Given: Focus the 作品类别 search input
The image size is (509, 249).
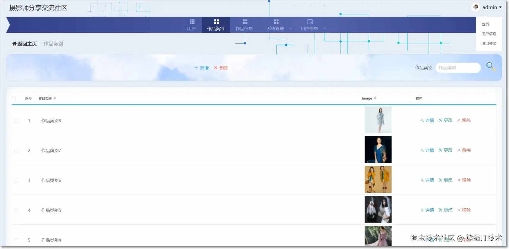Looking at the screenshot, I should click(x=458, y=68).
